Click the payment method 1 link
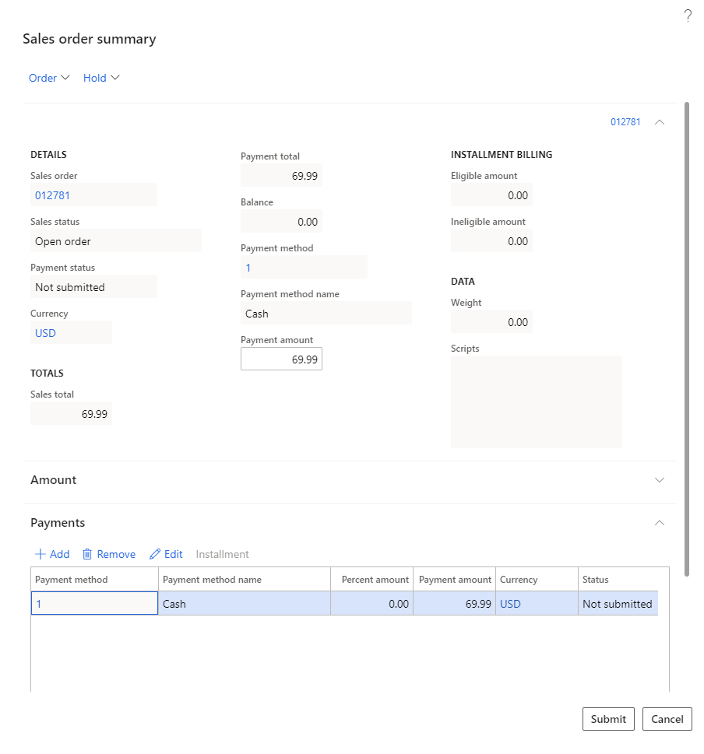This screenshot has height=754, width=704. click(248, 268)
